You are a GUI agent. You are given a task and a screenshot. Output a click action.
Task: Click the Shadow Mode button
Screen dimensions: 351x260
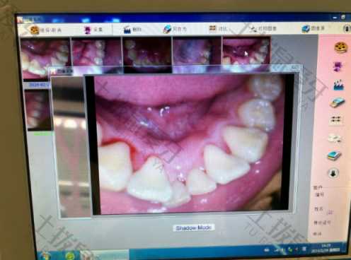click(194, 227)
